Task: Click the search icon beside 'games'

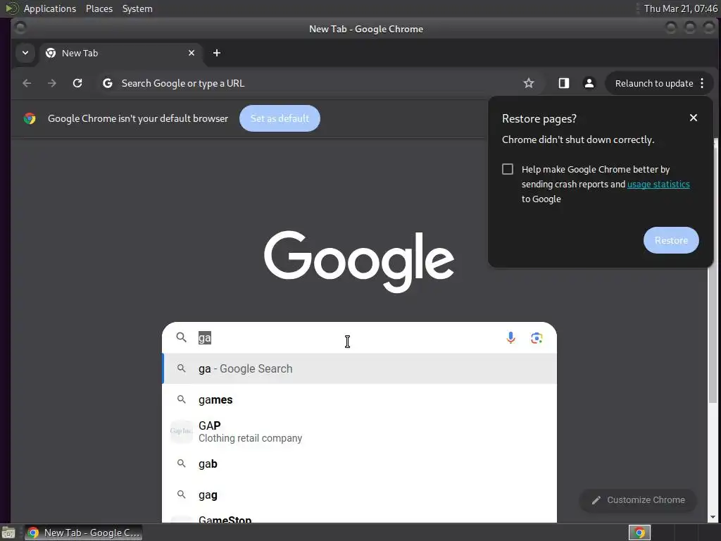Action: coord(181,399)
